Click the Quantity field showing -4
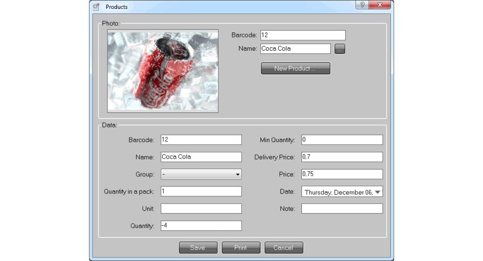This screenshot has height=261, width=483. point(201,226)
